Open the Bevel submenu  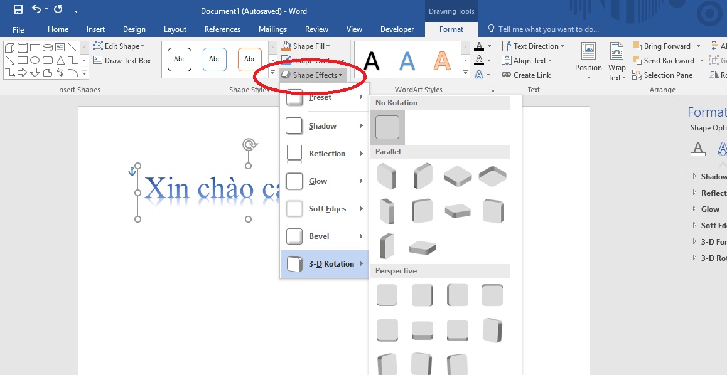click(325, 236)
